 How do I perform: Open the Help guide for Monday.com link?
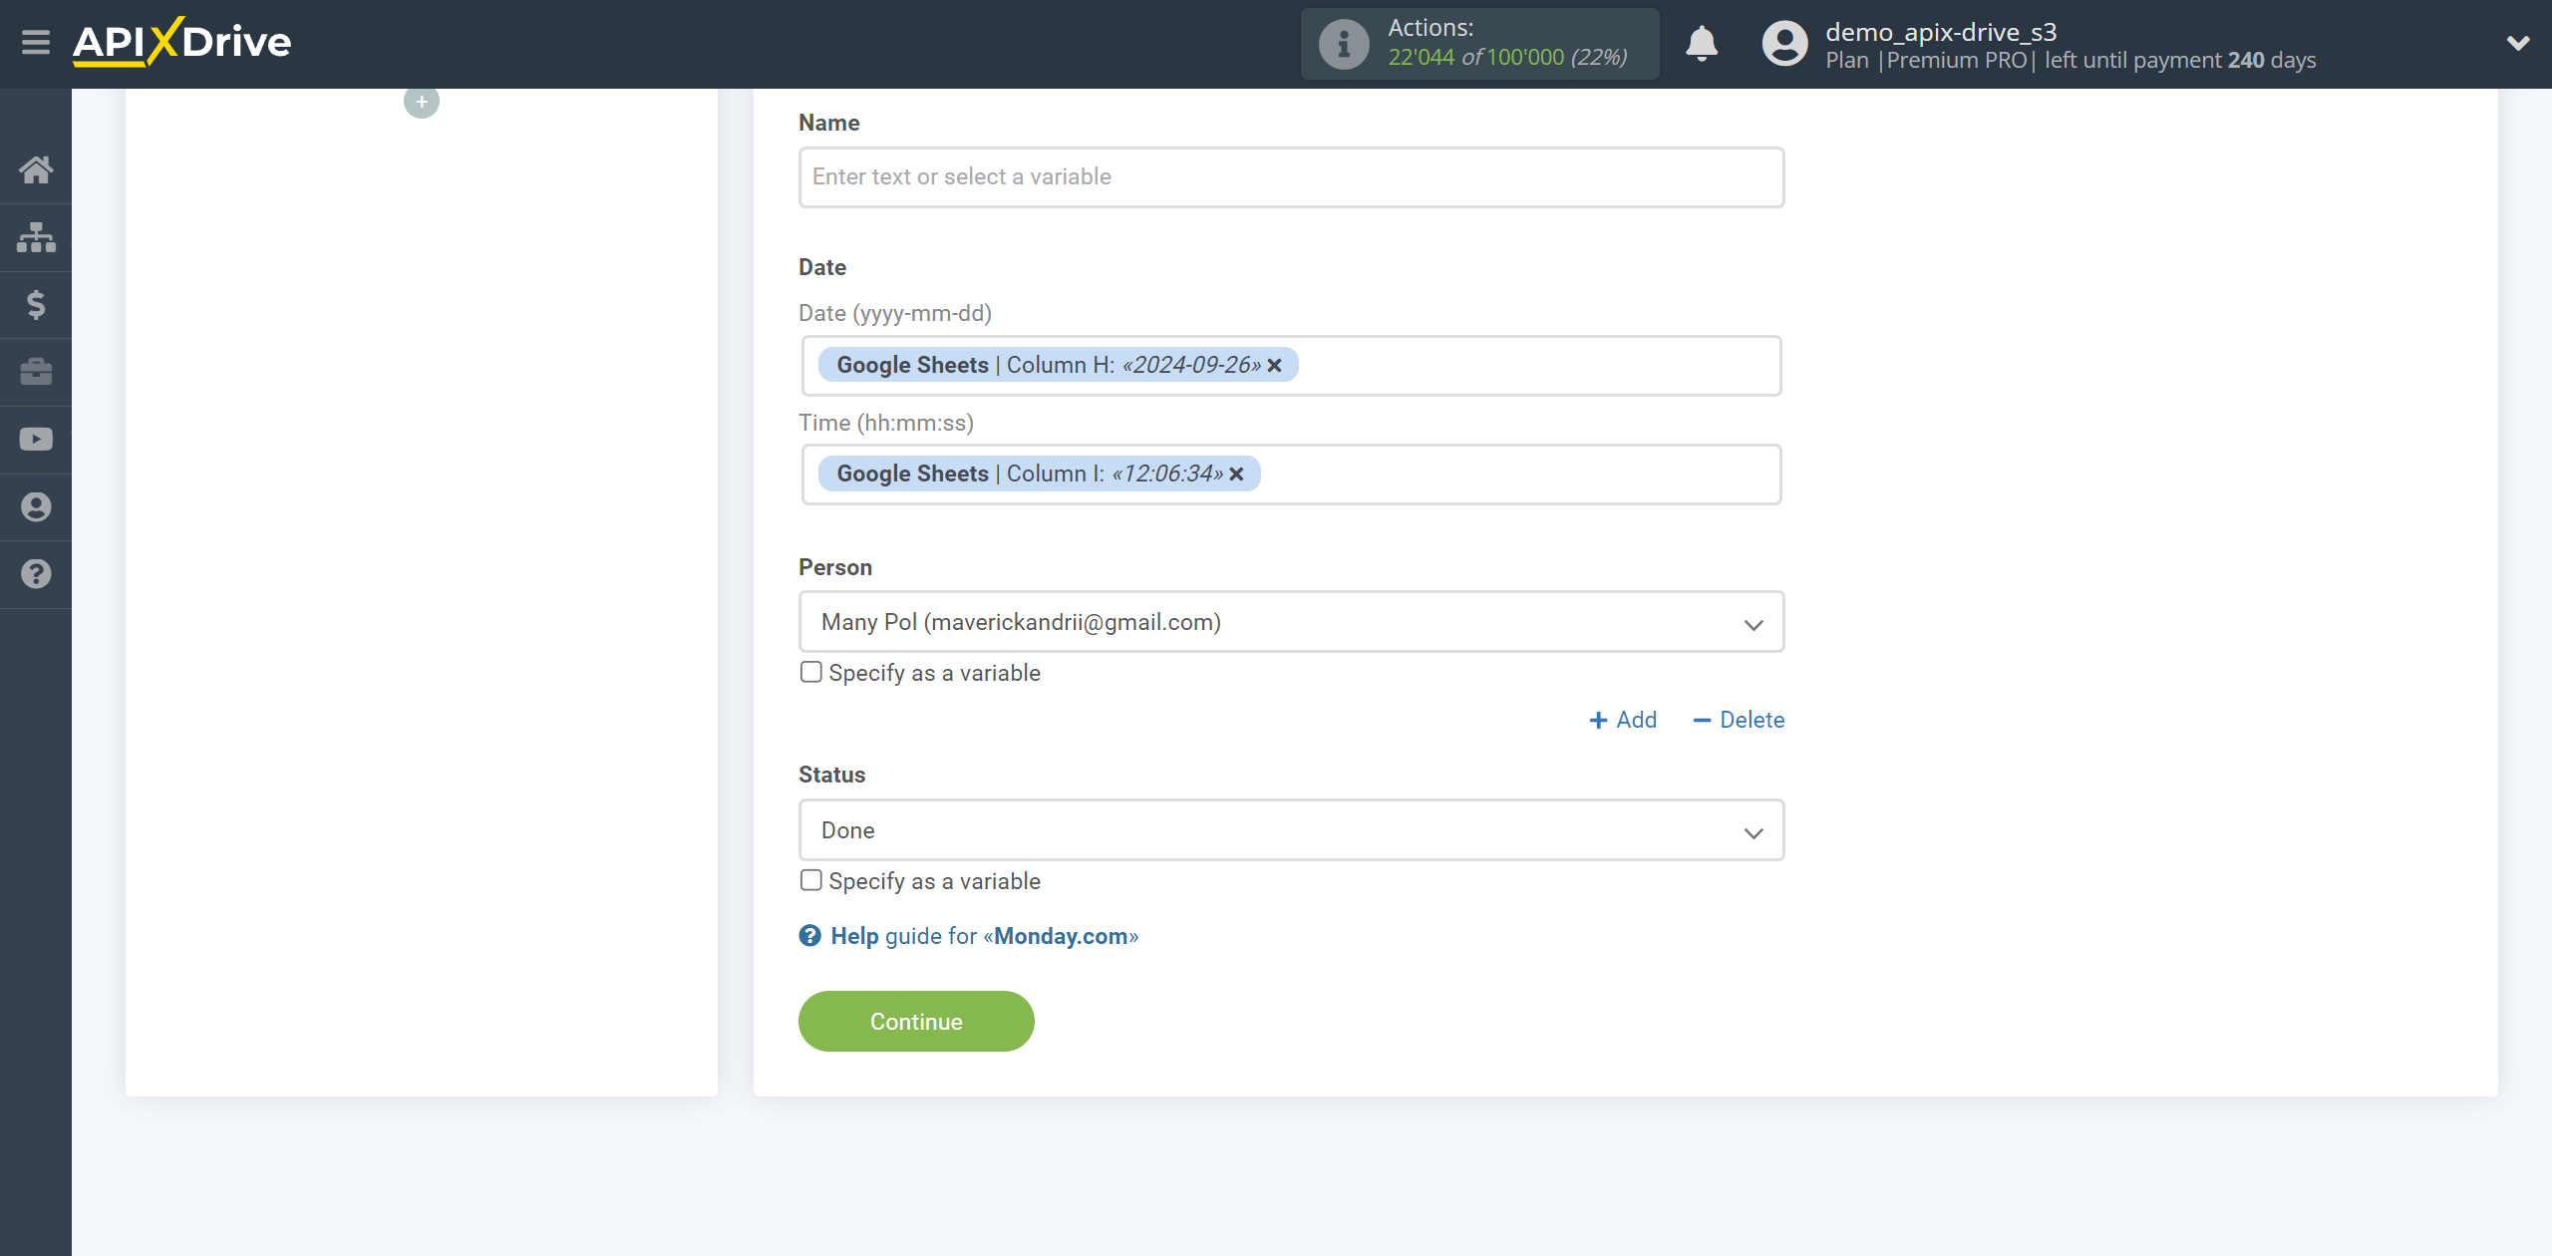968,935
